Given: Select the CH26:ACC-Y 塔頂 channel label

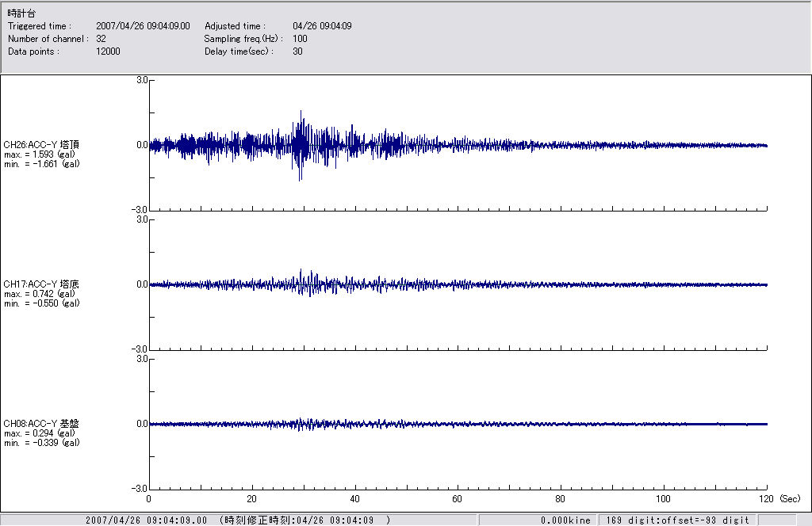Looking at the screenshot, I should click(41, 145).
